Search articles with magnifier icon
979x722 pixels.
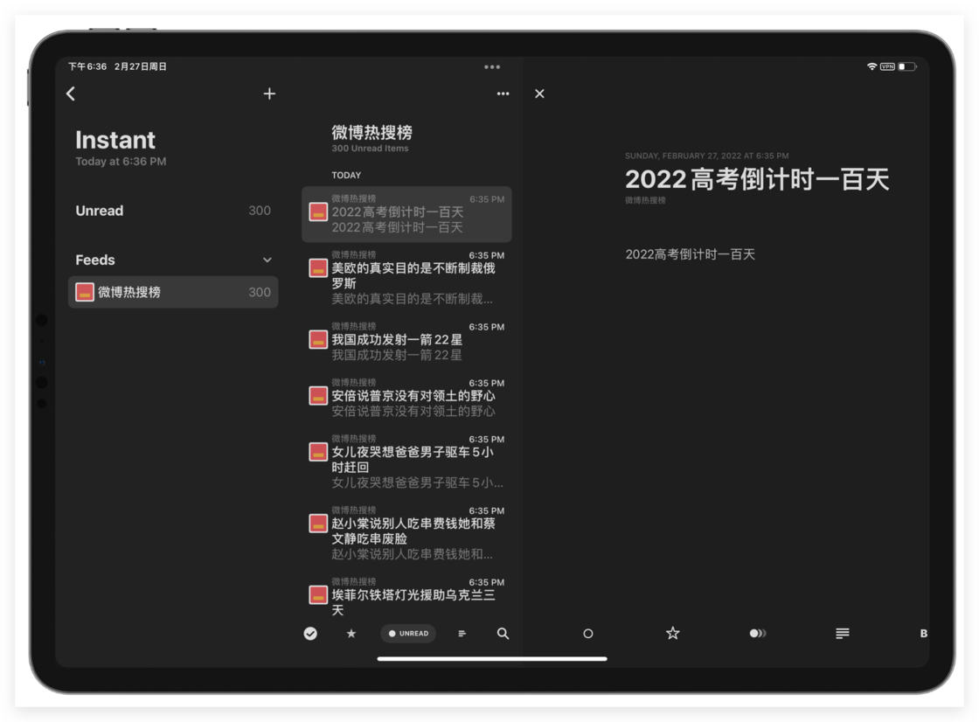point(503,634)
